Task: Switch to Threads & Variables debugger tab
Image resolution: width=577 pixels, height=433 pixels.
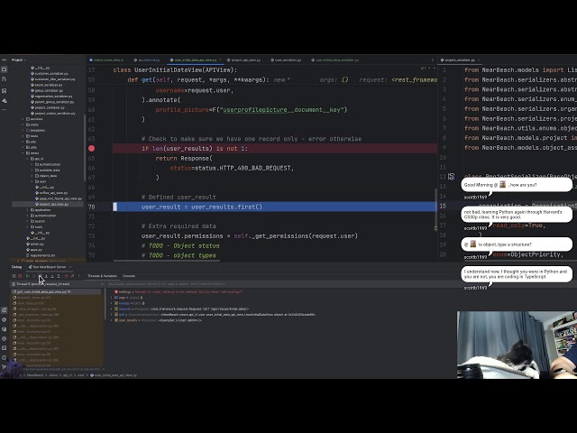Action: [102, 276]
